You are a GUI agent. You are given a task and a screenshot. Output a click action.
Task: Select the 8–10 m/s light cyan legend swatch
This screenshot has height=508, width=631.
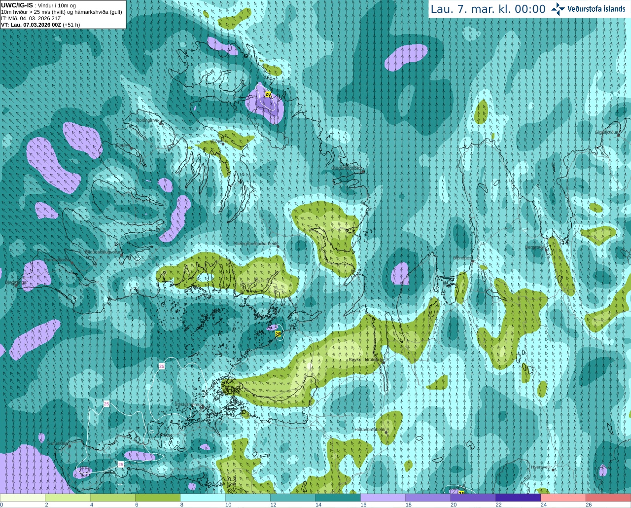[x=203, y=498]
